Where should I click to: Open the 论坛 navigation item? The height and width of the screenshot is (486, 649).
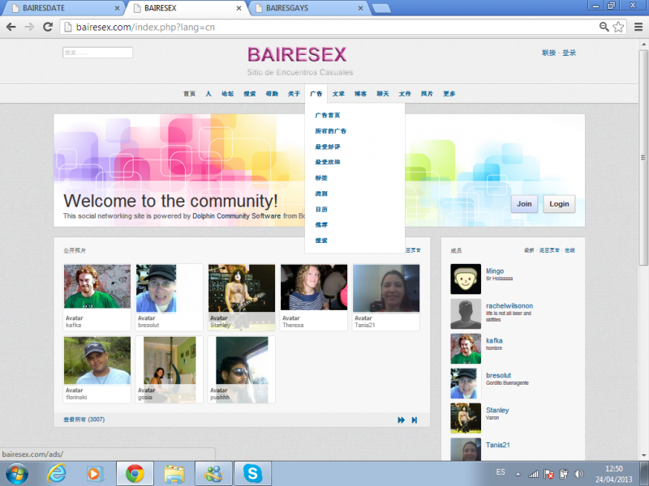tap(227, 94)
